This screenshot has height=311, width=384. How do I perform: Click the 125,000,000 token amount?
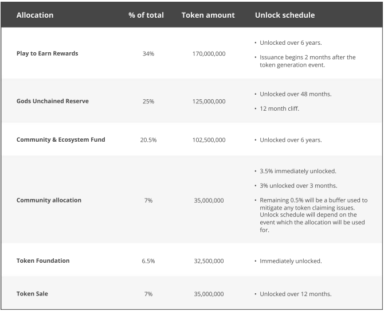pyautogui.click(x=209, y=101)
